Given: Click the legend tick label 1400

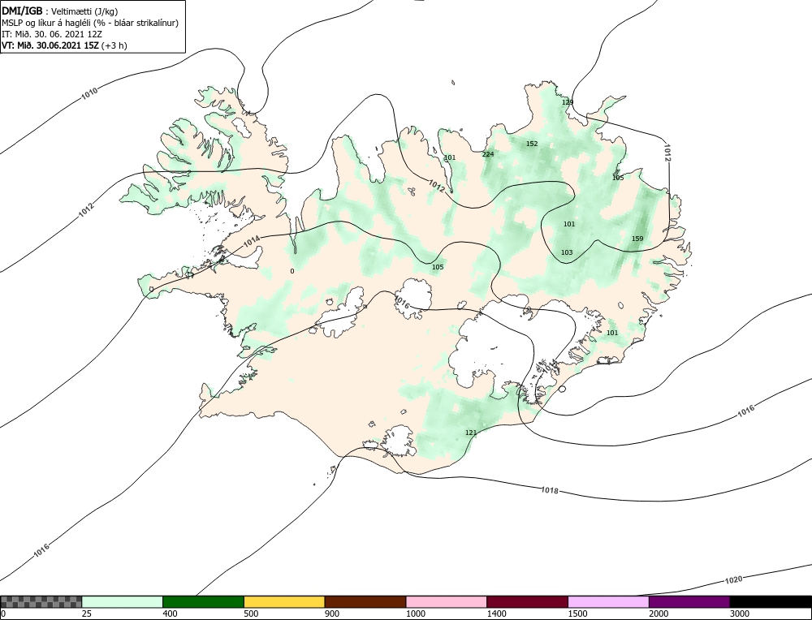Looking at the screenshot, I should 497,614.
